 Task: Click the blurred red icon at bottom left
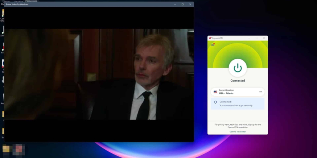click(19, 149)
